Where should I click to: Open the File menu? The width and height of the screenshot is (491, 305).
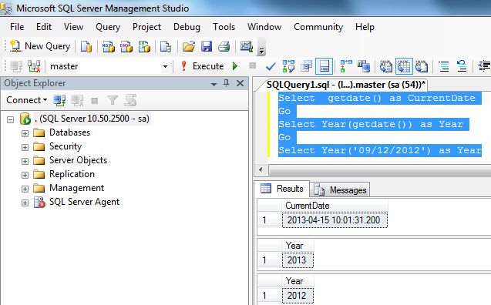pos(17,27)
